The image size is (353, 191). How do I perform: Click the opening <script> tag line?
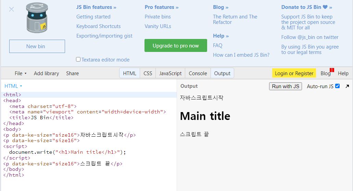click(x=15, y=147)
